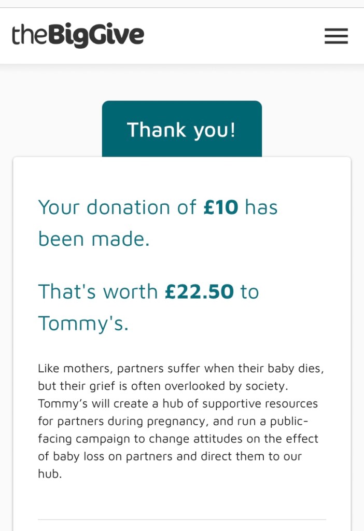The height and width of the screenshot is (531, 364).
Task: Click the horizontal divider below the paragraph
Action: 181,519
